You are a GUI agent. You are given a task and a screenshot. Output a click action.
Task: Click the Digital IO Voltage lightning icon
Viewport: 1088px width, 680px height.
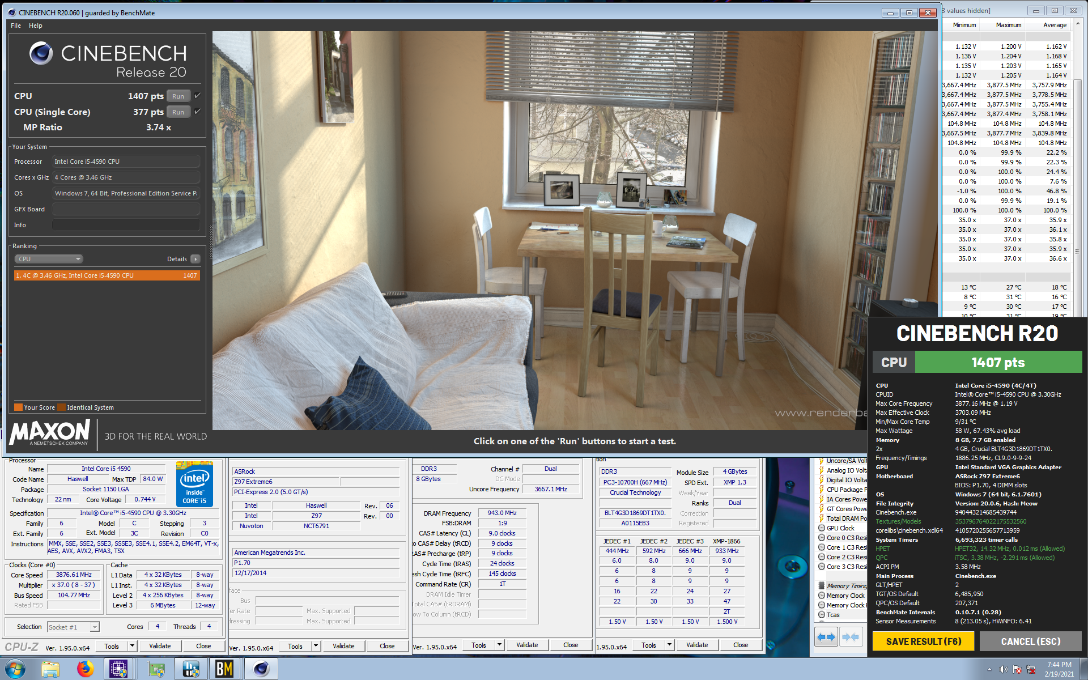pyautogui.click(x=821, y=480)
